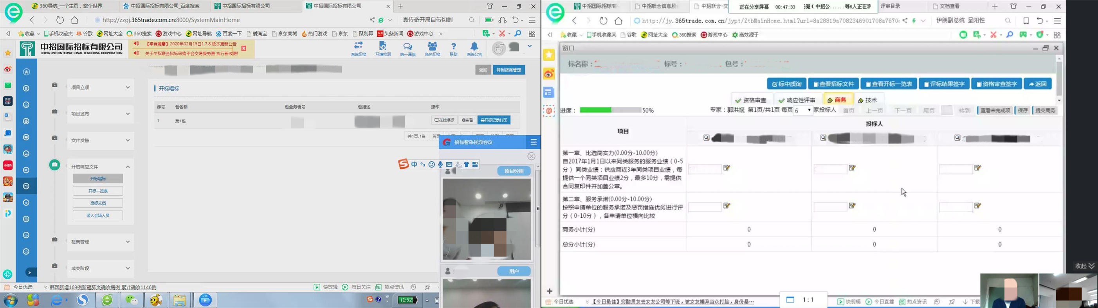Image resolution: width=1098 pixels, height=308 pixels.
Task: Click edit note icon beside first score field
Action: 727,168
